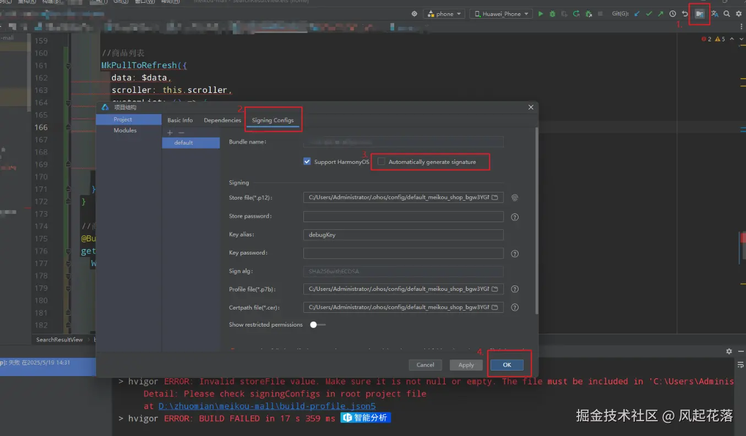Image resolution: width=746 pixels, height=436 pixels.
Task: Open the build-profile.json5 link
Action: [267, 406]
